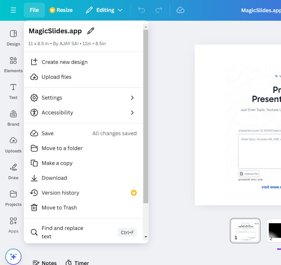
Task: Open Version history
Action: click(x=83, y=193)
